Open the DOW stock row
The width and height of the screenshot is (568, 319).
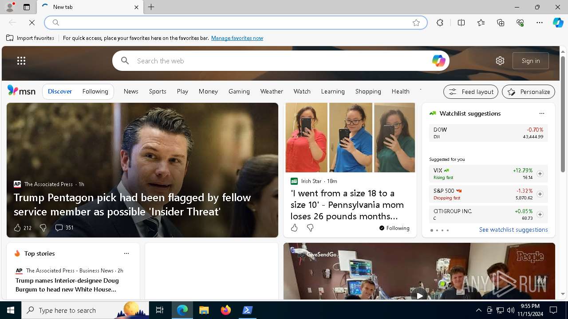[488, 133]
